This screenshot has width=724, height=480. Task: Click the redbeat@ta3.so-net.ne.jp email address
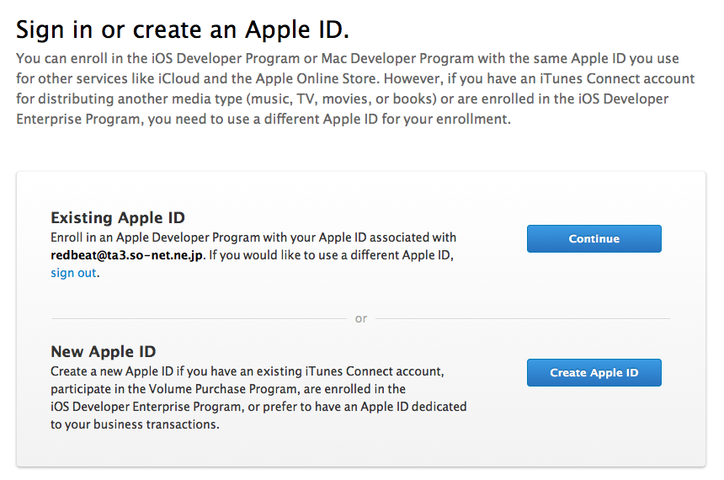[126, 255]
